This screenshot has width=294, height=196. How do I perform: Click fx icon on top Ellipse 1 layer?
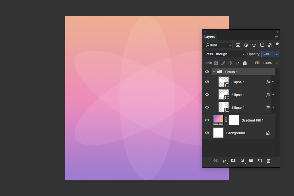coord(268,82)
